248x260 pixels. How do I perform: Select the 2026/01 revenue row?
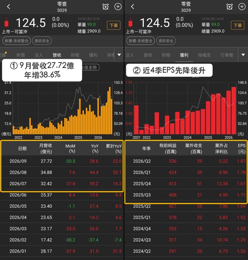62,251
